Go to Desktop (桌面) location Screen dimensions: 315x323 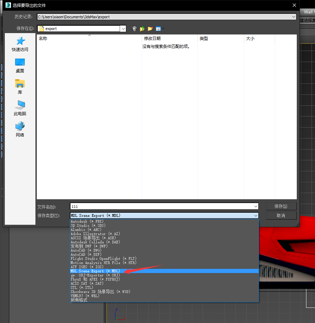pos(20,65)
